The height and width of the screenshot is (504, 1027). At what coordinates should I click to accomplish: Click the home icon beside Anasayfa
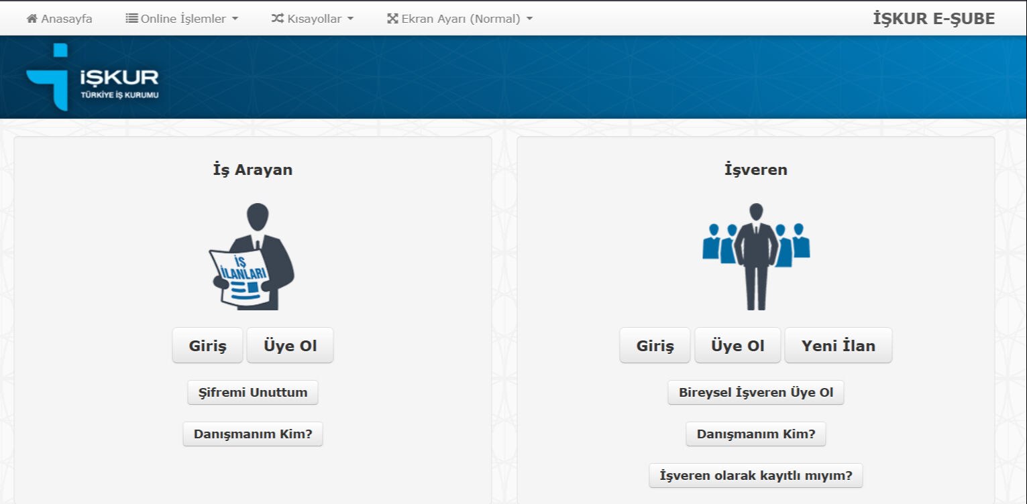pyautogui.click(x=32, y=19)
